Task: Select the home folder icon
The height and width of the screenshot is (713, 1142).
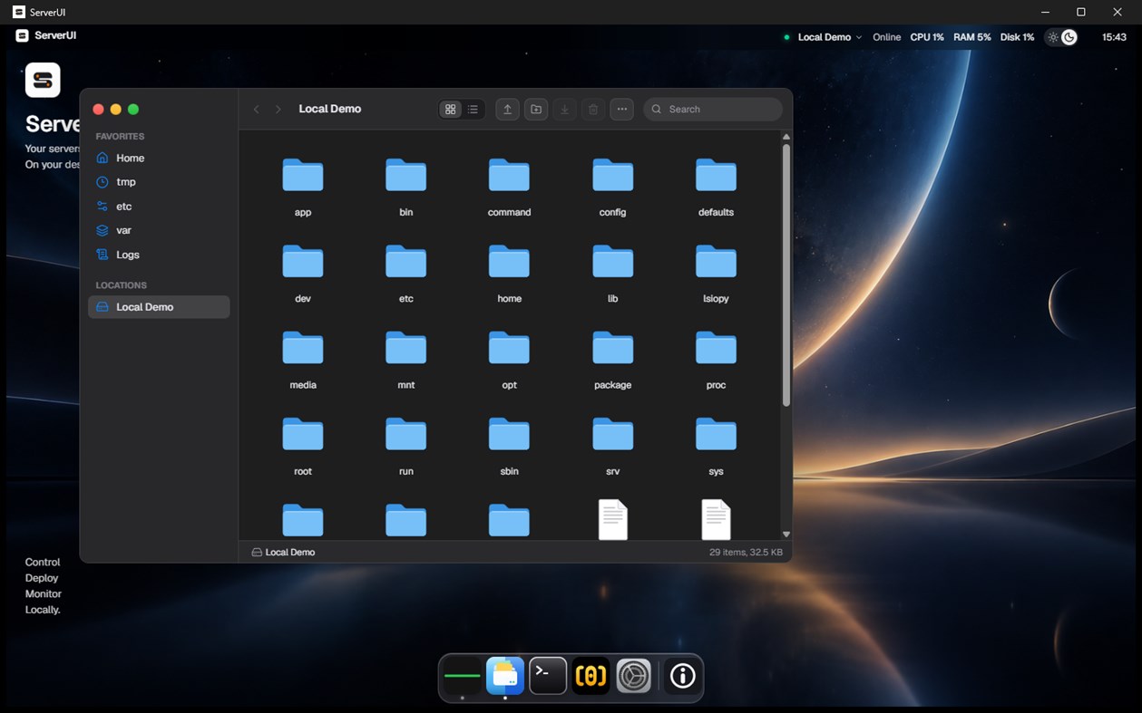Action: coord(509,261)
